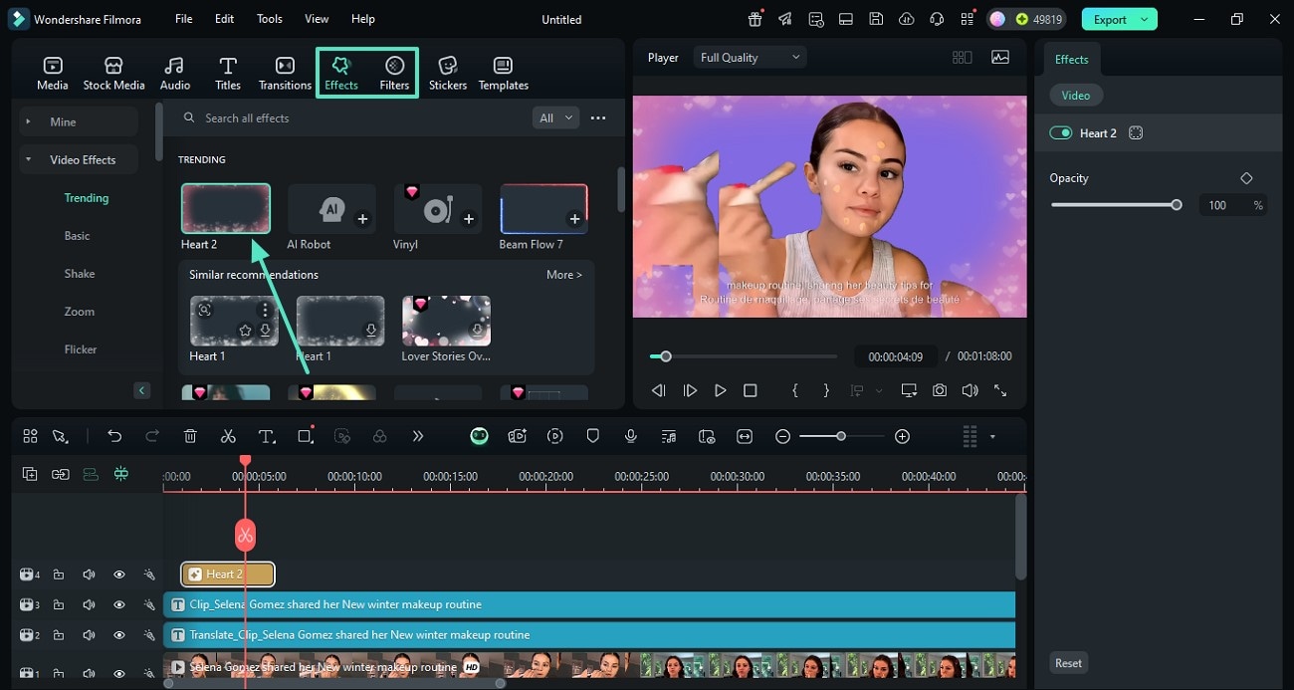Open the Media tab
This screenshot has width=1294, height=690.
[x=53, y=74]
